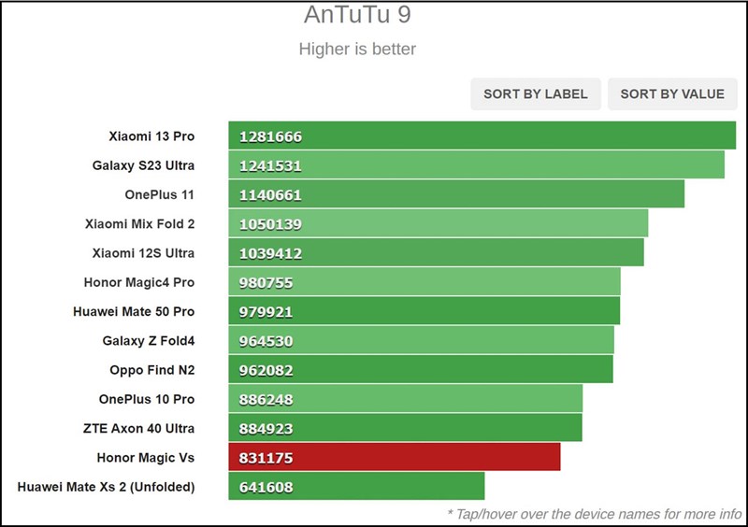Click the 'Higher is better' subtitle
Screen dimensions: 748x527
point(357,50)
